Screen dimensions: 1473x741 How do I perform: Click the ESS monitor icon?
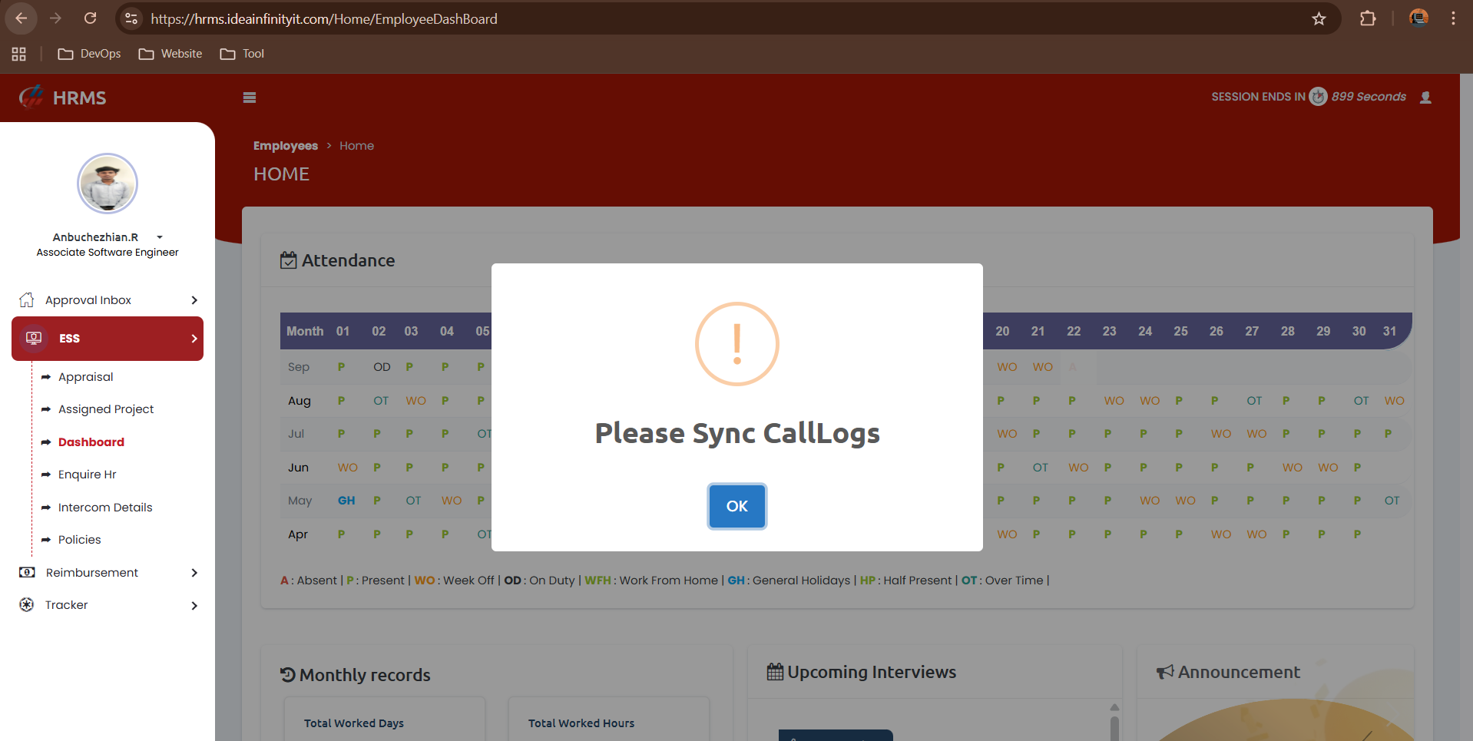click(x=34, y=338)
